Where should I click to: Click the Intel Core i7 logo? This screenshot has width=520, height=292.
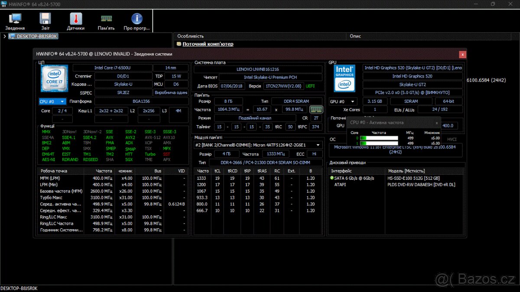(54, 78)
